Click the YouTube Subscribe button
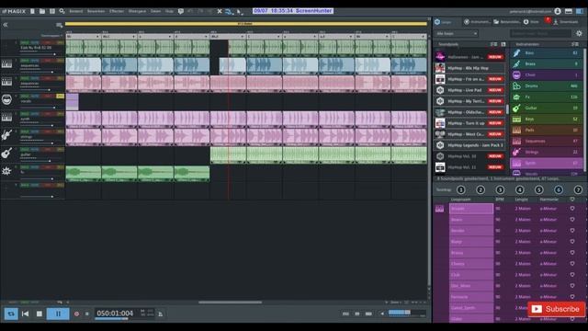This screenshot has width=588, height=331. point(556,309)
